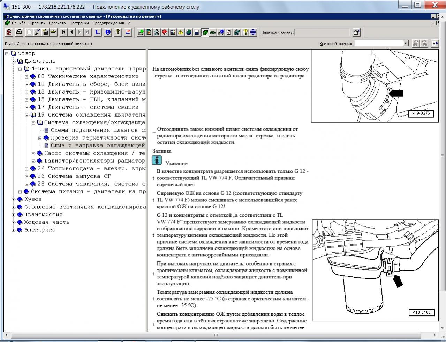Expand the Насос системы охлаждения node
446x342 pixels.
click(33, 153)
